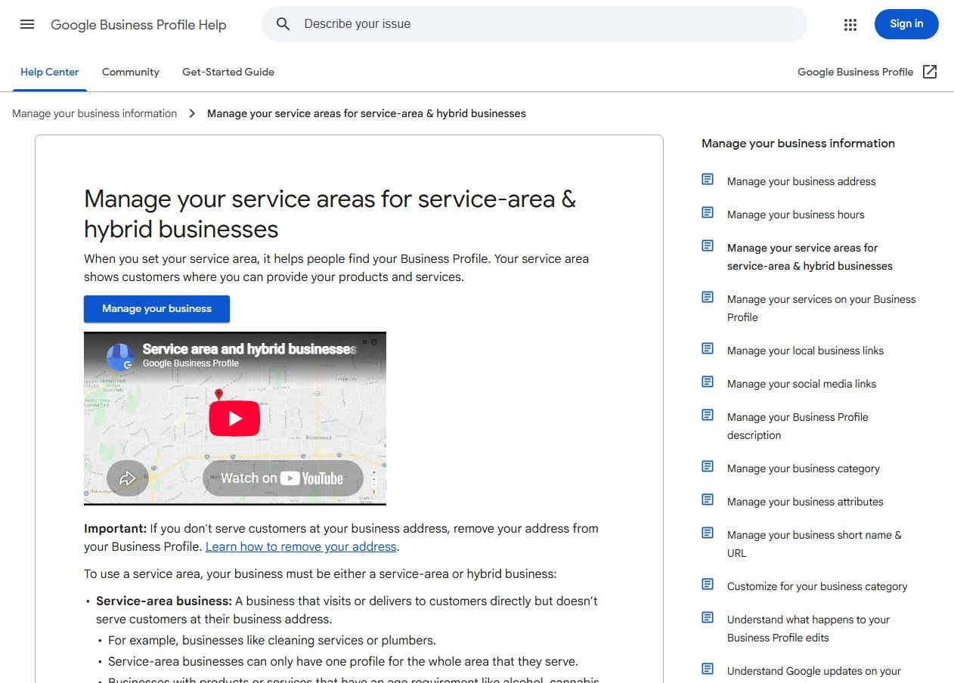
Task: Click the Google Business Profile Help title
Action: point(138,25)
